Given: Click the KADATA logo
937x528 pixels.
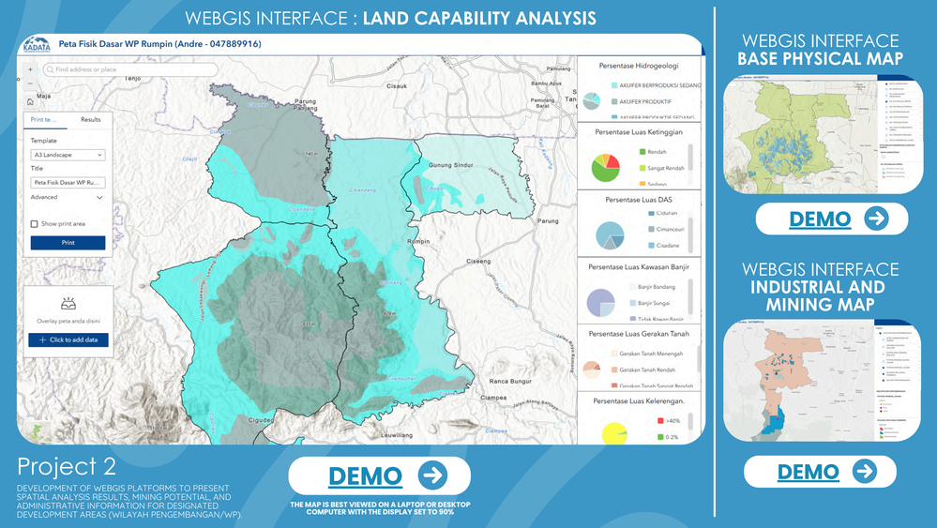Looking at the screenshot, I should (x=37, y=44).
